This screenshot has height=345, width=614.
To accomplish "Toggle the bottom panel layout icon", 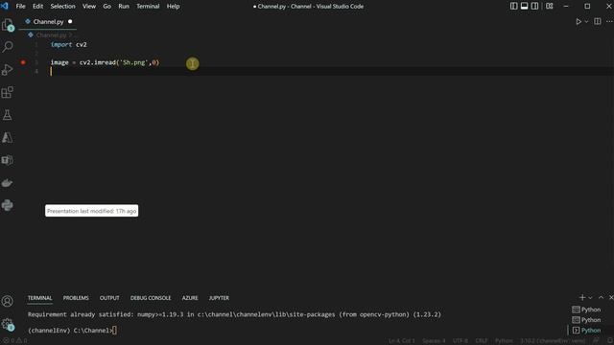I will (524, 7).
